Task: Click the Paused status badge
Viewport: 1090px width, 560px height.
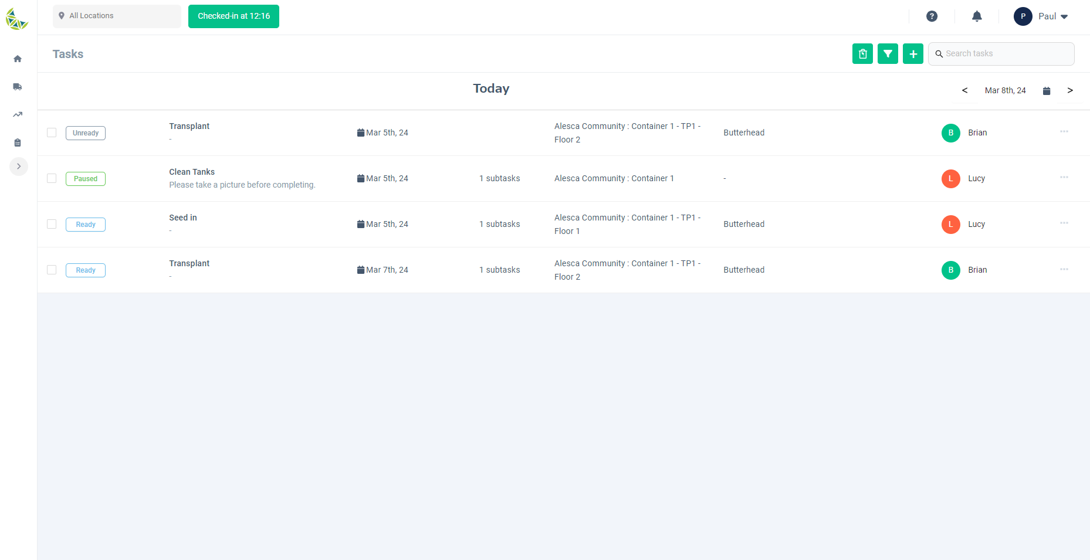Action: [x=86, y=179]
